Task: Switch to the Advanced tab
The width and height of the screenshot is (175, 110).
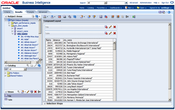Action: tap(43, 12)
